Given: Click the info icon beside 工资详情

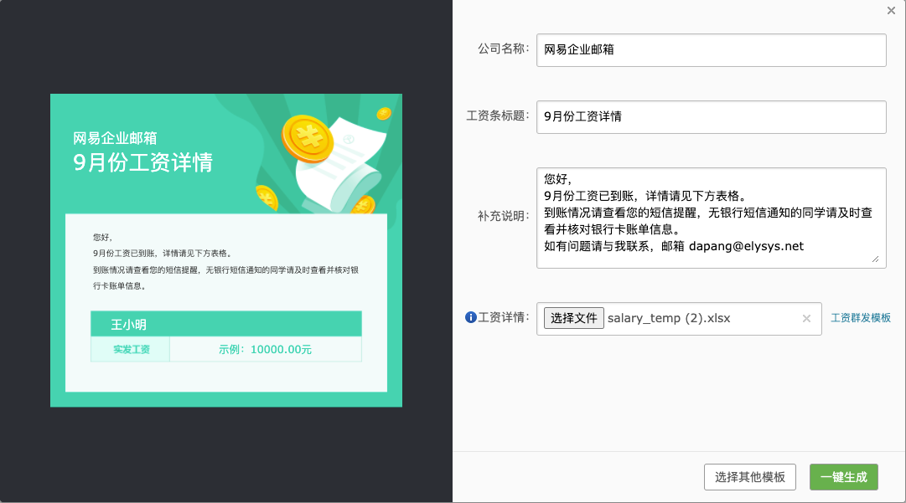Looking at the screenshot, I should (x=471, y=317).
